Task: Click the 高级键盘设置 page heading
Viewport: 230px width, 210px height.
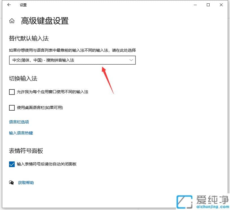Action: point(45,21)
